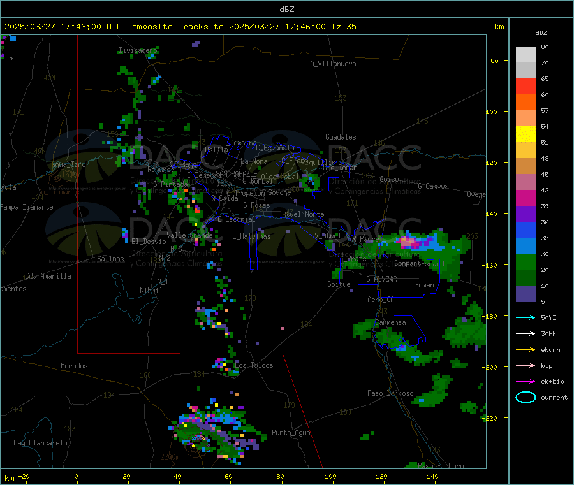
Task: Click the 'dBZ' title at the top
Action: tap(286, 10)
